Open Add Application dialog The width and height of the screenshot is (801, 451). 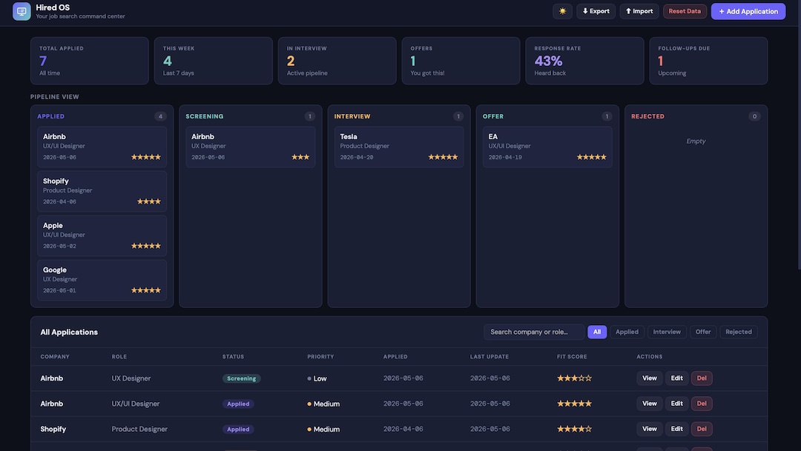point(748,11)
